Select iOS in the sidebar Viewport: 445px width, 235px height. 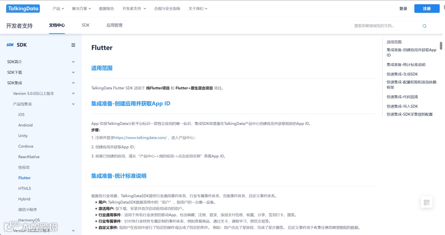click(x=21, y=114)
